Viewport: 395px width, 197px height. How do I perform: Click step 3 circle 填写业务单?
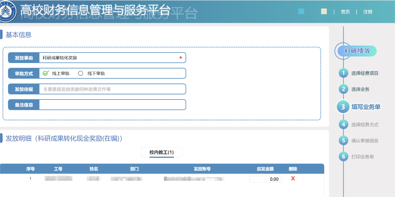coord(343,107)
